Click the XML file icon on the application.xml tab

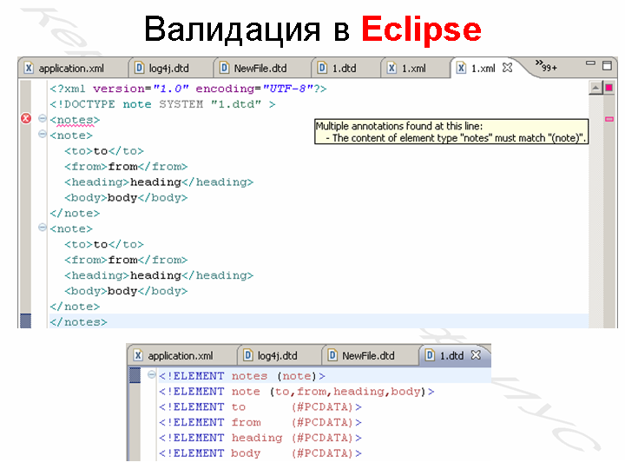[x=29, y=68]
